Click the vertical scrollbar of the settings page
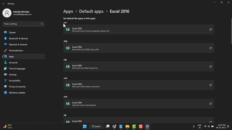The width and height of the screenshot is (232, 130). 231,31
